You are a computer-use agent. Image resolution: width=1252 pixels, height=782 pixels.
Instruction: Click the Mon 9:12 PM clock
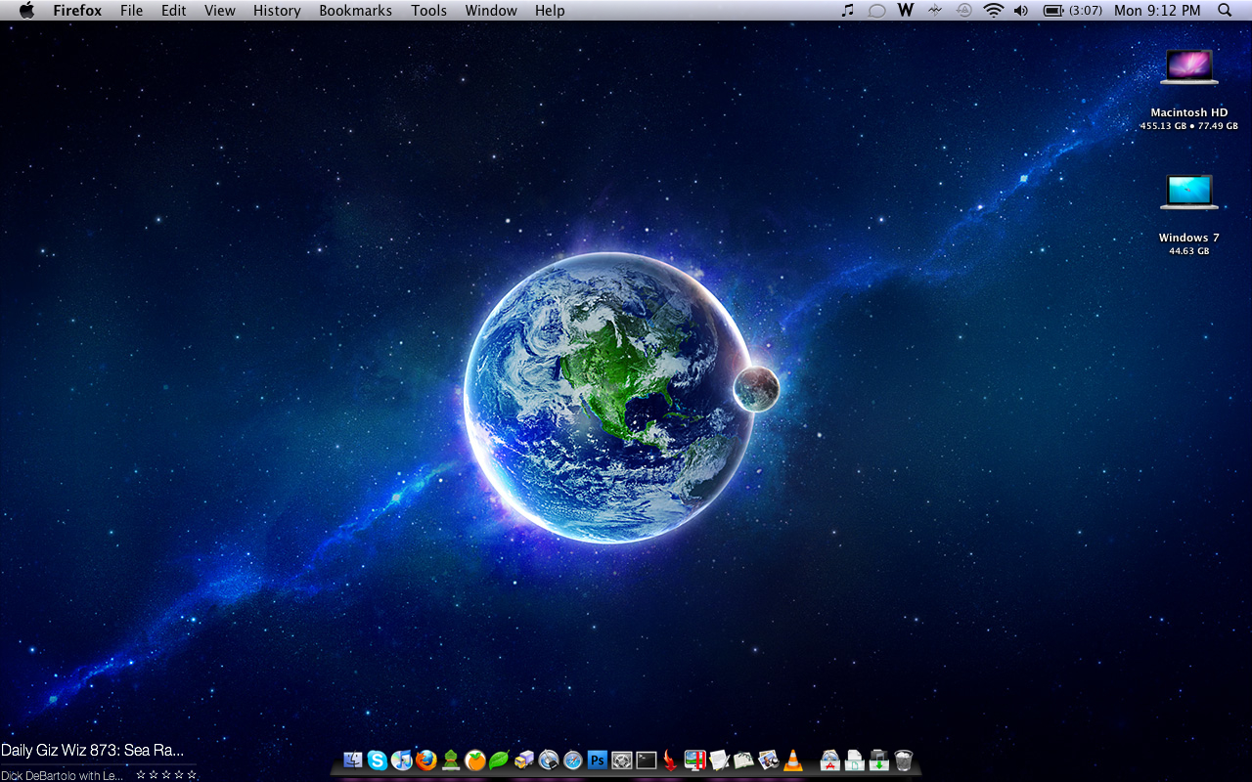tap(1157, 11)
